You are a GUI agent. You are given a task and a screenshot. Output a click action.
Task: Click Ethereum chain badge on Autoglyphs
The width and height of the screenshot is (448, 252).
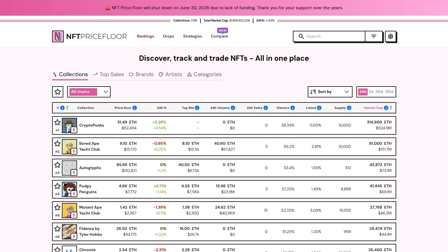74,172
